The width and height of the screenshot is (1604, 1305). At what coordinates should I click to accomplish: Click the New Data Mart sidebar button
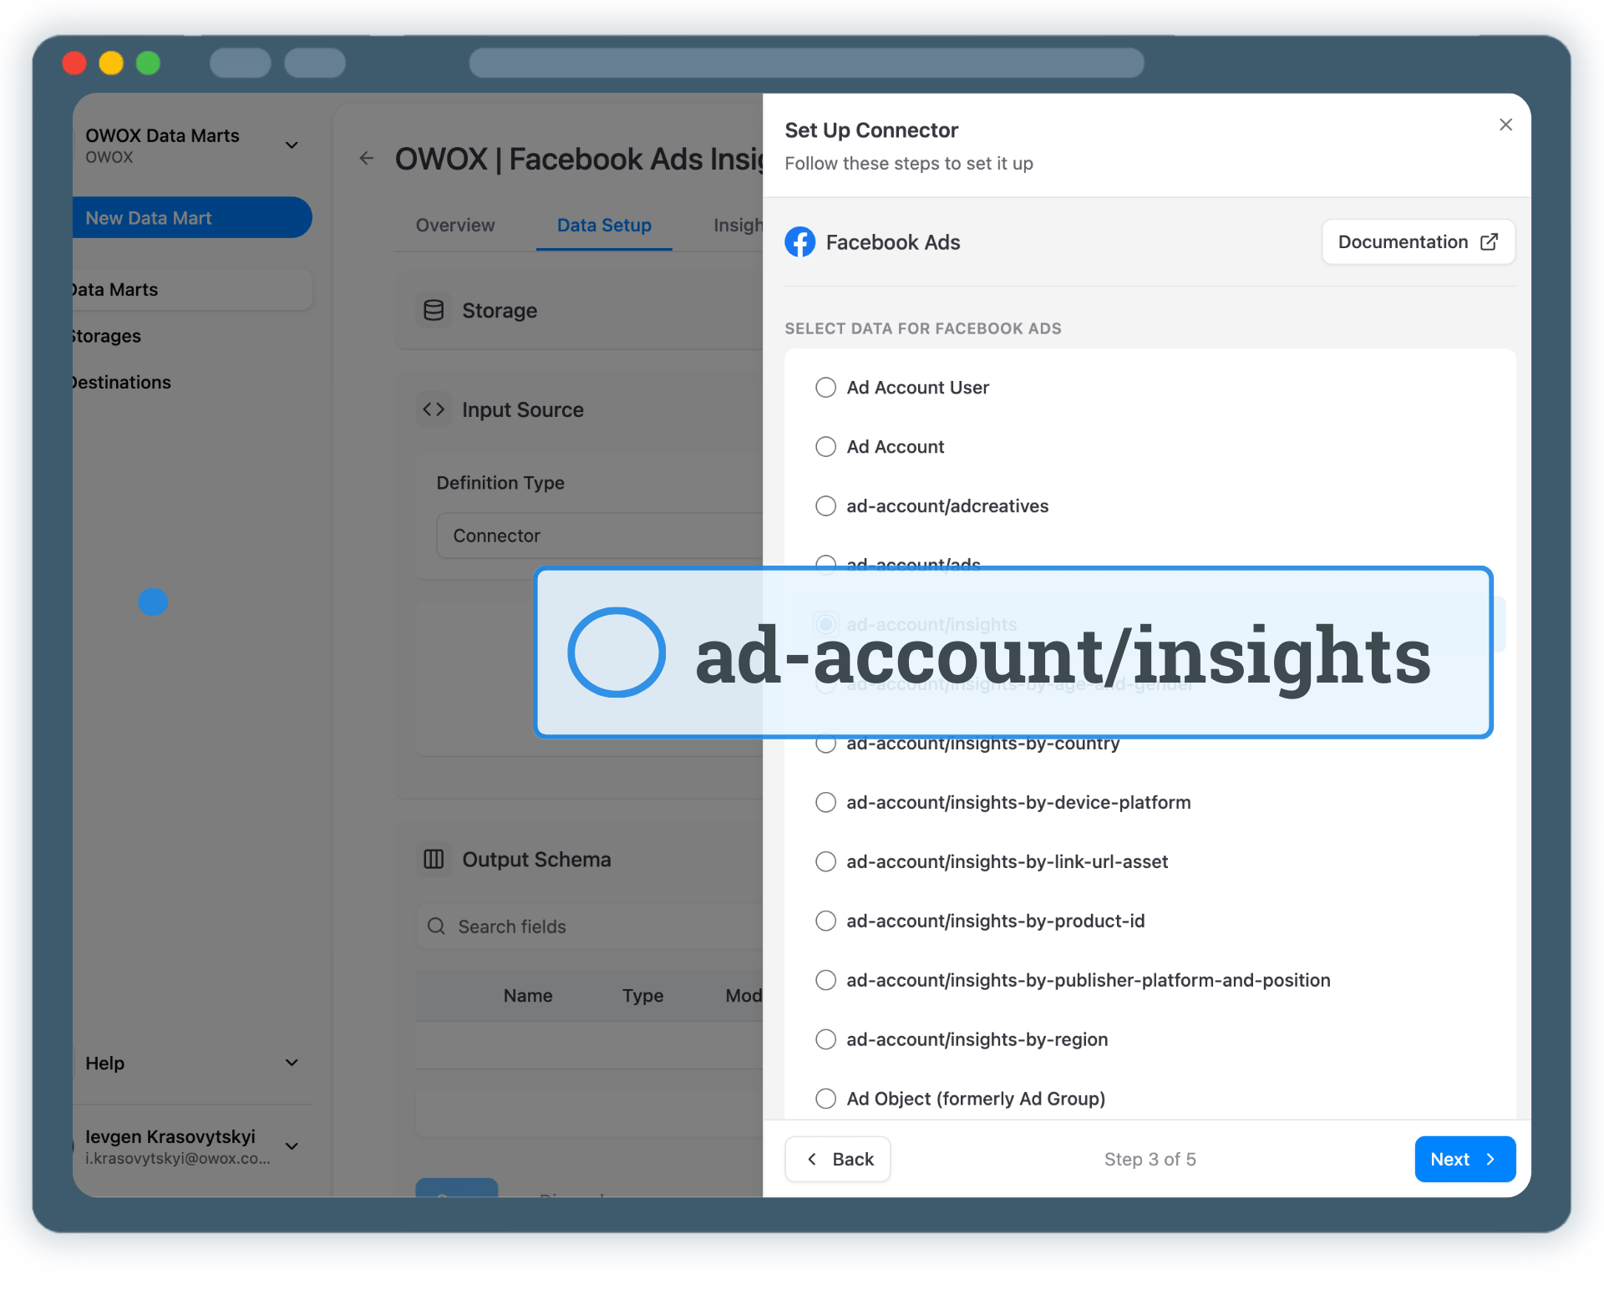[x=191, y=218]
